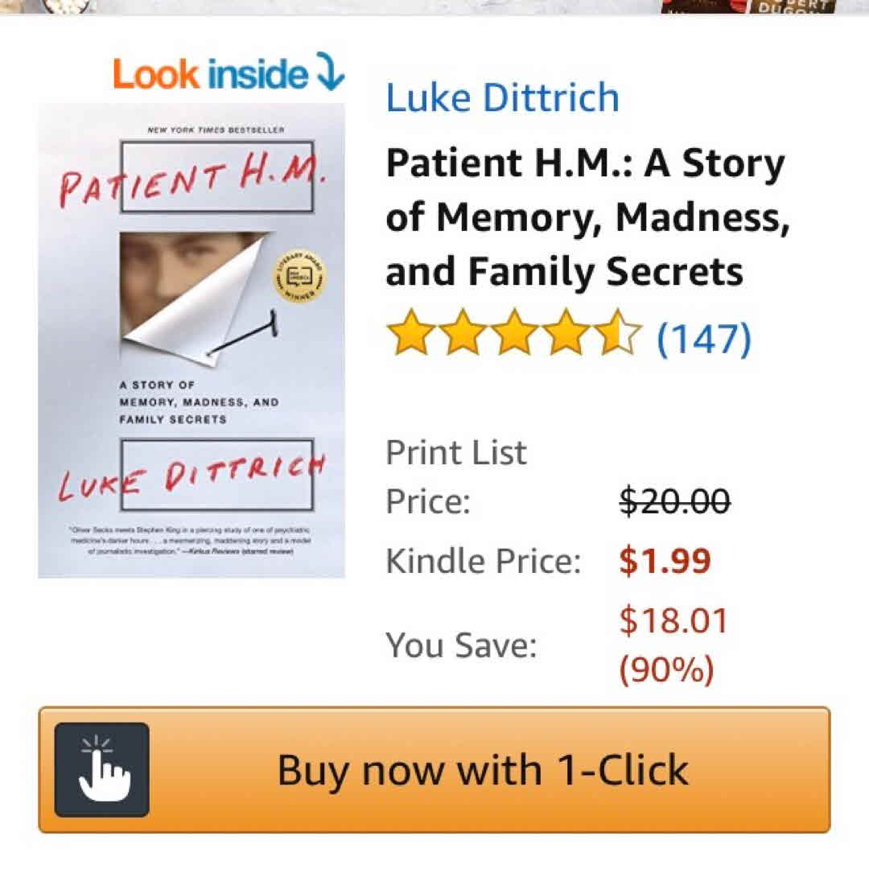Buy now with 1-Click
The height and width of the screenshot is (869, 869).
434,769
